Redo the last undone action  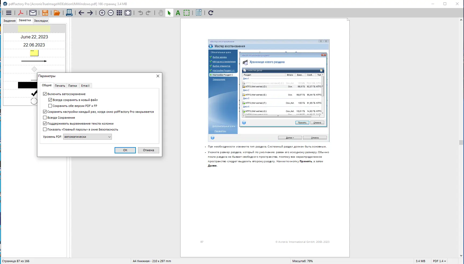tap(148, 13)
